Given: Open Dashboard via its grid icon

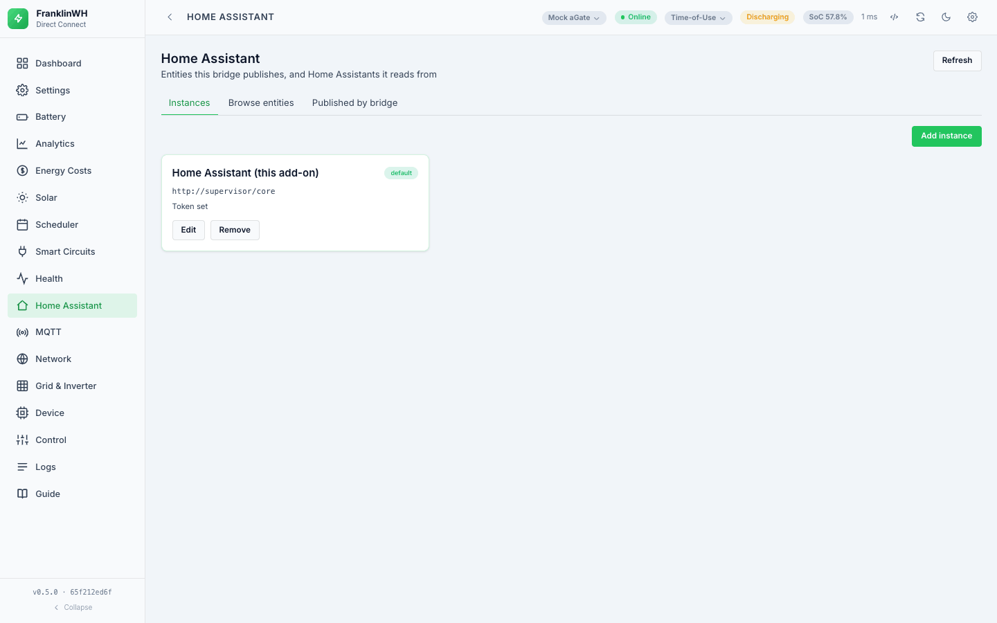Looking at the screenshot, I should [22, 64].
